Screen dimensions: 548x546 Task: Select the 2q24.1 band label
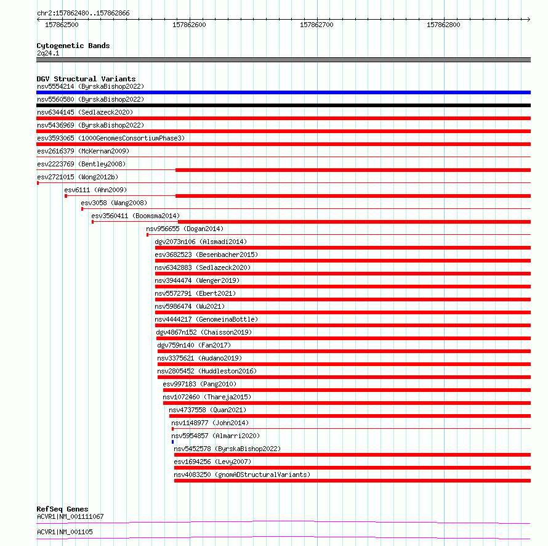point(48,53)
